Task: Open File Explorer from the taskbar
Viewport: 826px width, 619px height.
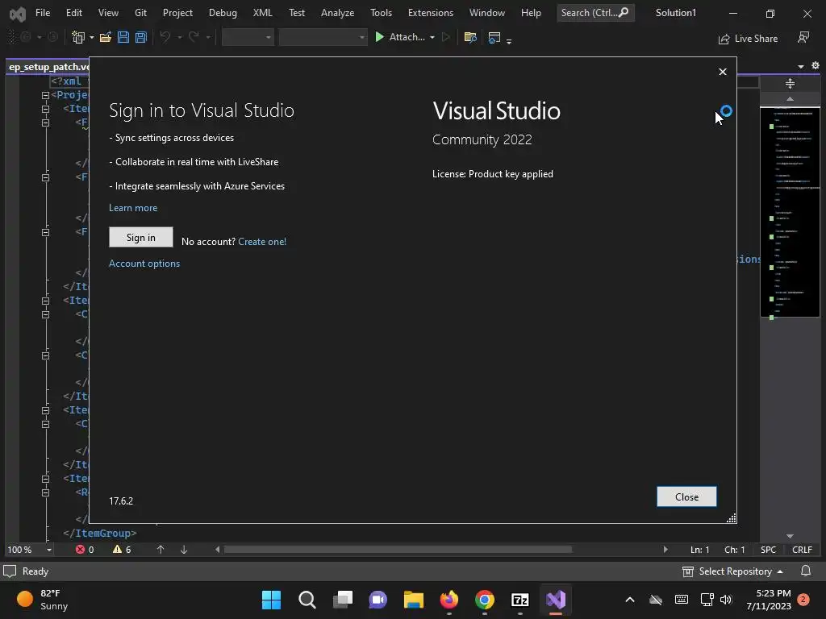Action: pyautogui.click(x=414, y=600)
